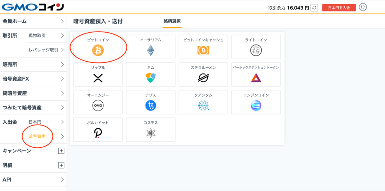Click the テゾス label text
This screenshot has width=385, height=191.
click(x=150, y=95)
